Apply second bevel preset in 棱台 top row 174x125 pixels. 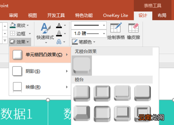point(102,94)
